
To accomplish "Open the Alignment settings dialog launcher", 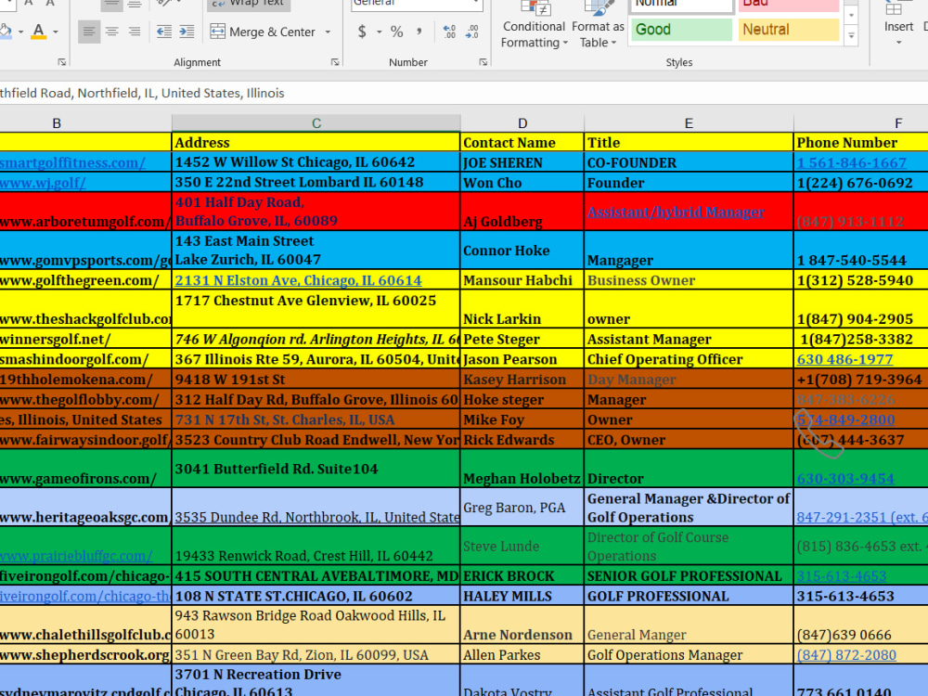I will [335, 62].
